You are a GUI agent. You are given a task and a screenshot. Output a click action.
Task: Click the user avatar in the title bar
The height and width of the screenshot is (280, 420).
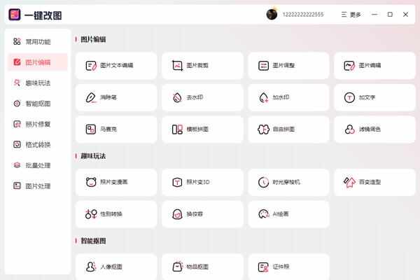[272, 14]
